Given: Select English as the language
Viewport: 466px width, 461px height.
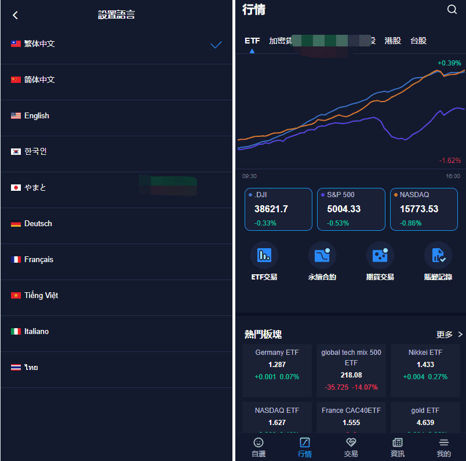Looking at the screenshot, I should pyautogui.click(x=116, y=116).
